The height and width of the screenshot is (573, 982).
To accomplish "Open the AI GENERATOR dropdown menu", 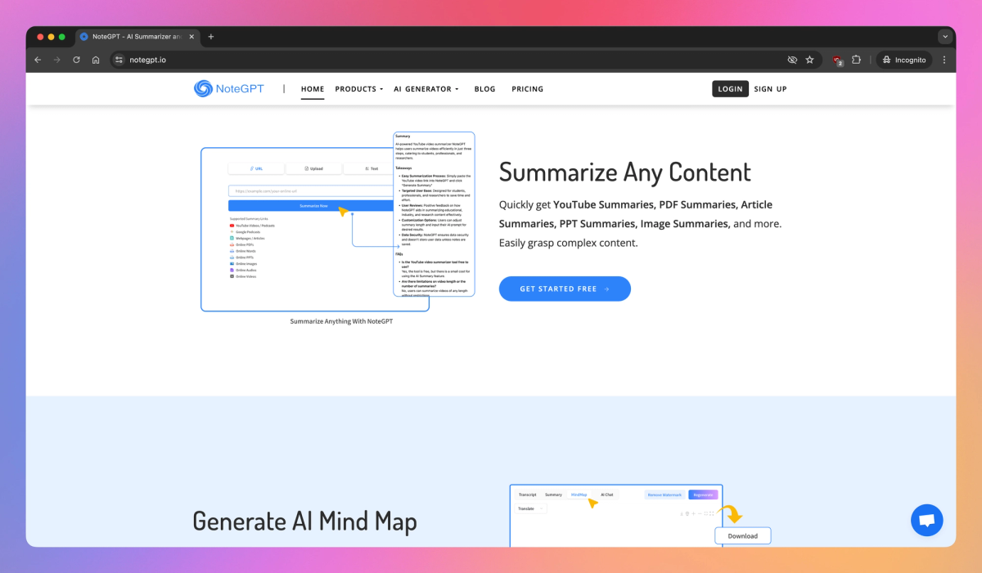I will (x=426, y=89).
